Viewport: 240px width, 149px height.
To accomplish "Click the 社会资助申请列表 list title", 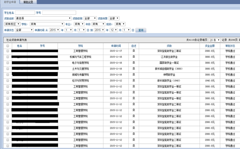I will [x=17, y=40].
